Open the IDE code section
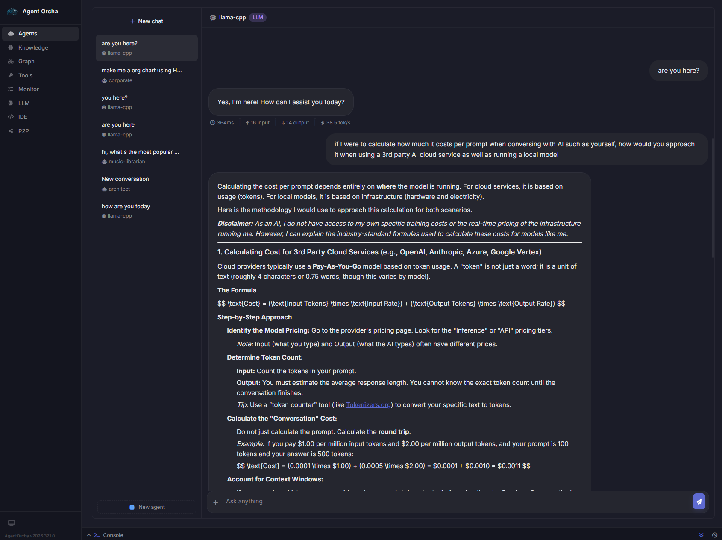 (22, 117)
